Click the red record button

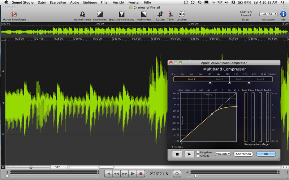point(141,174)
